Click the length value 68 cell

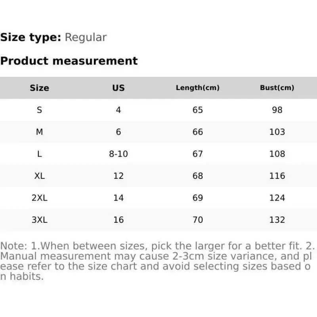click(197, 176)
